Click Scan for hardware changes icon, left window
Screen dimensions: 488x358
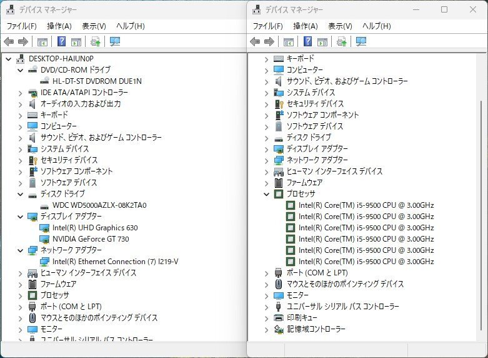[x=115, y=41]
